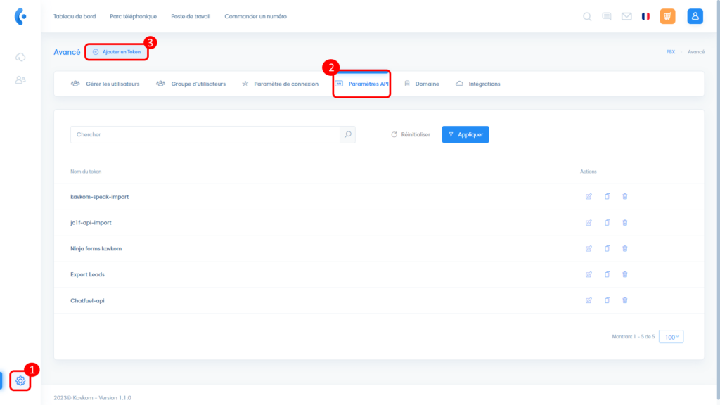The width and height of the screenshot is (720, 405).
Task: Switch to Paramètres API tab
Action: [361, 84]
